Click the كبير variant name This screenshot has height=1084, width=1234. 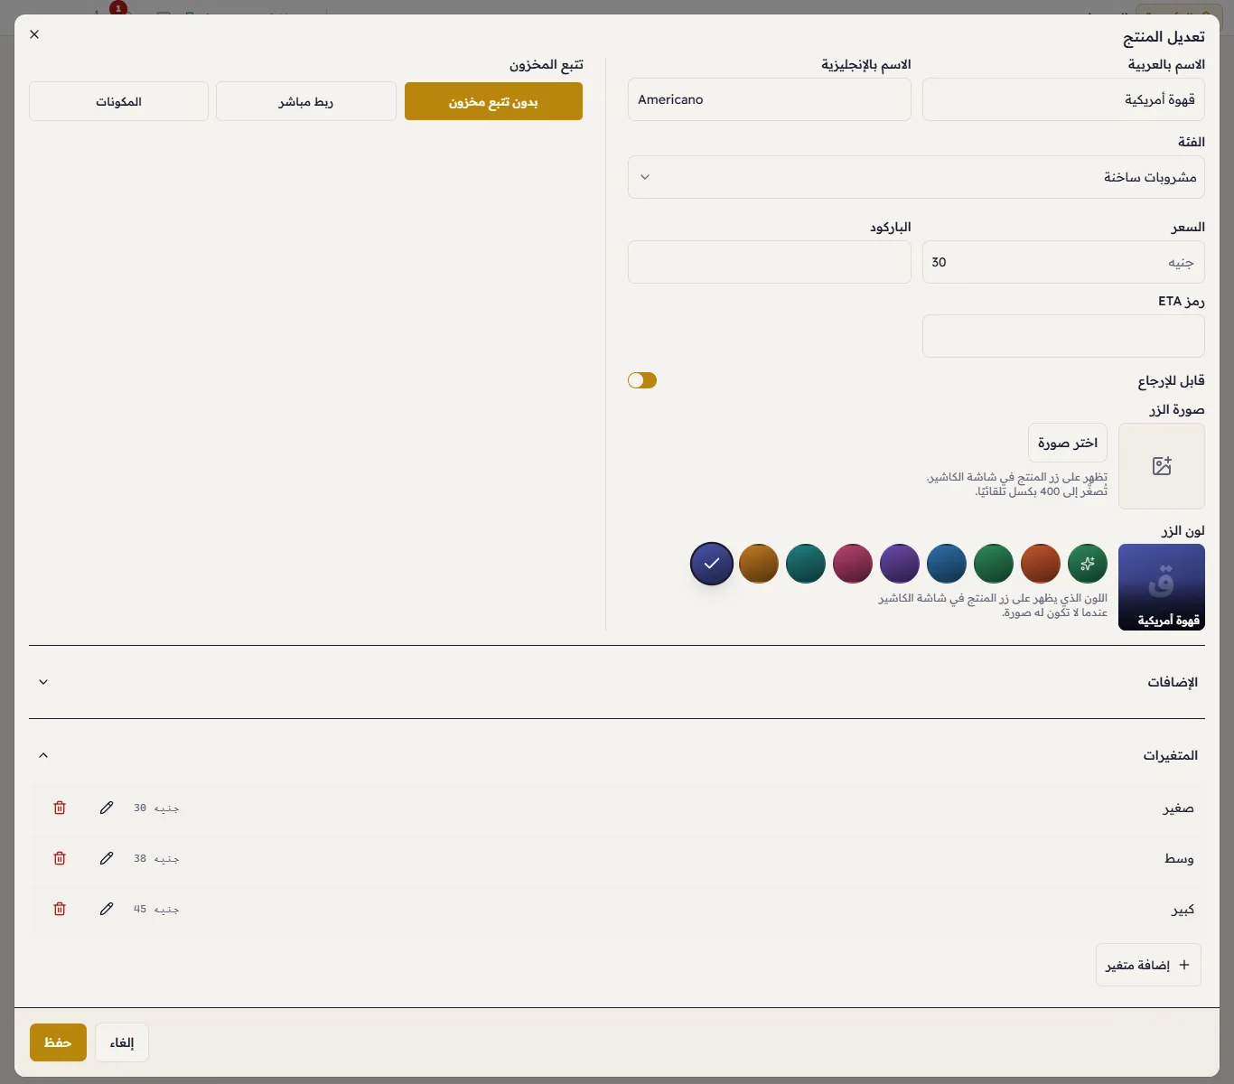(x=1183, y=909)
